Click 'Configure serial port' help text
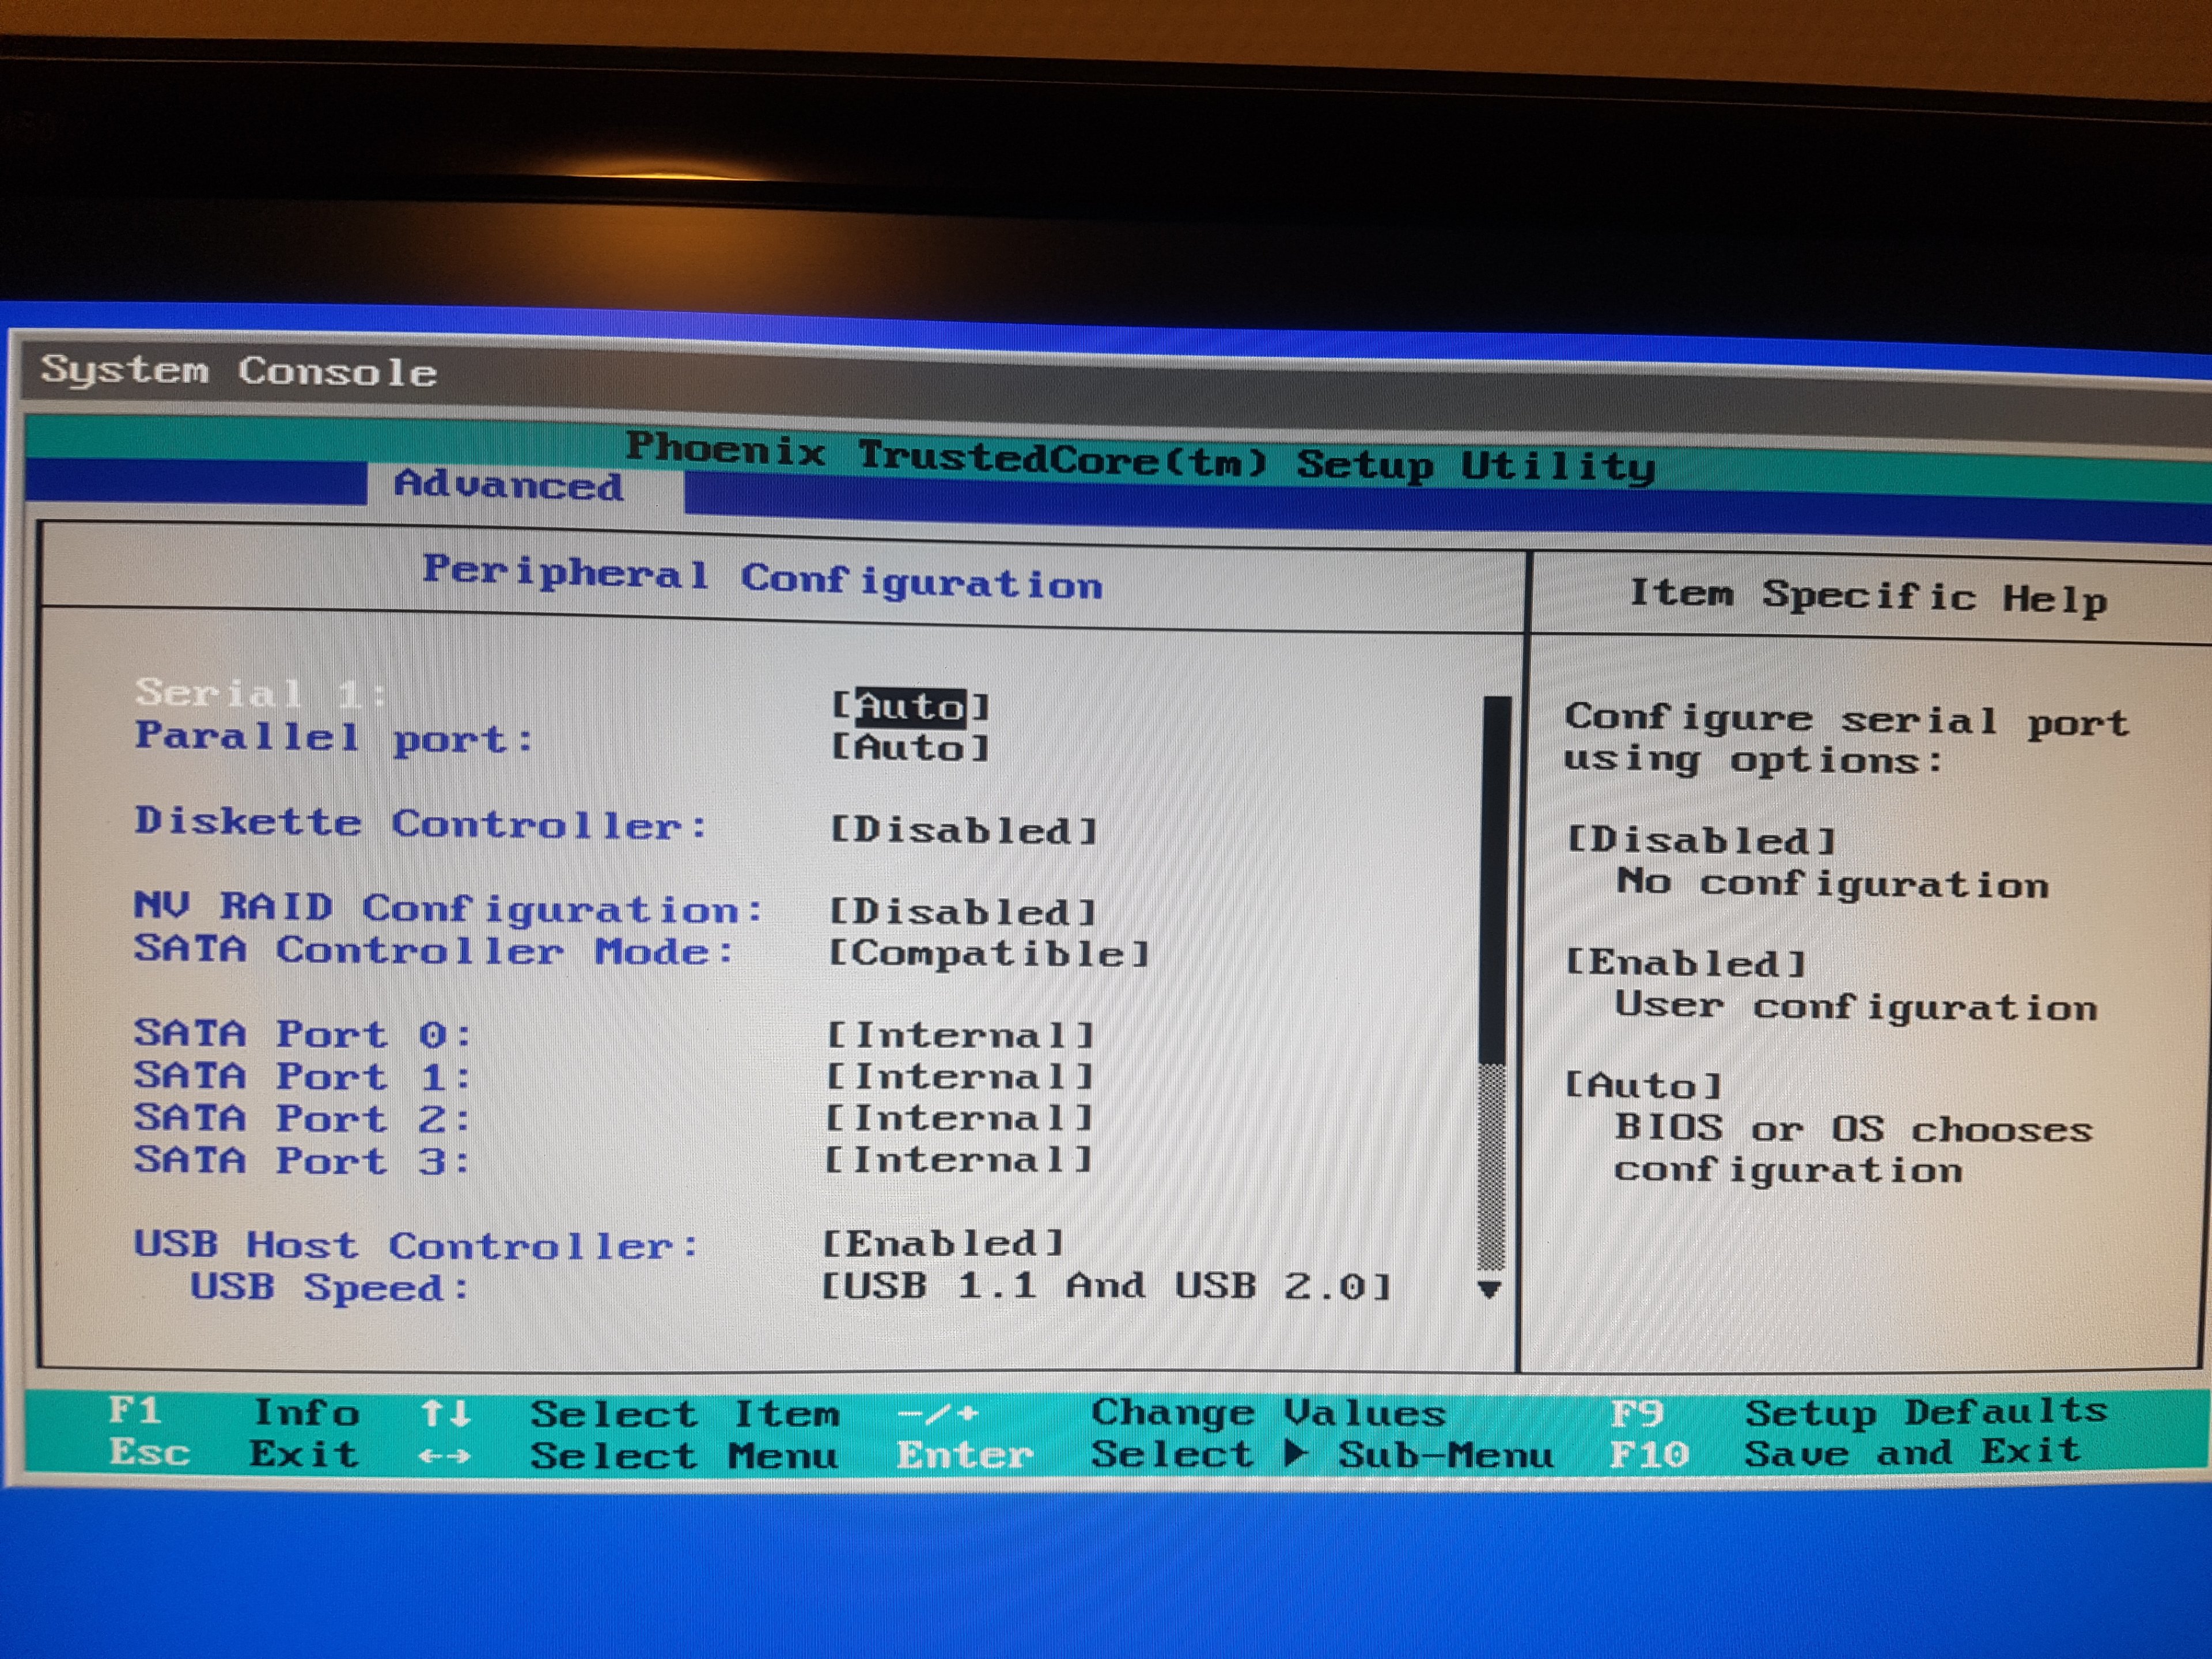 1847,721
